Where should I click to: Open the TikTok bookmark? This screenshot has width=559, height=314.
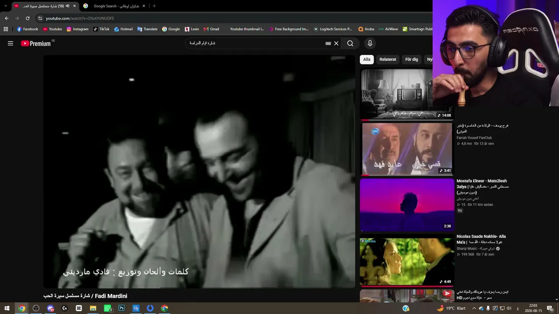[x=101, y=29]
